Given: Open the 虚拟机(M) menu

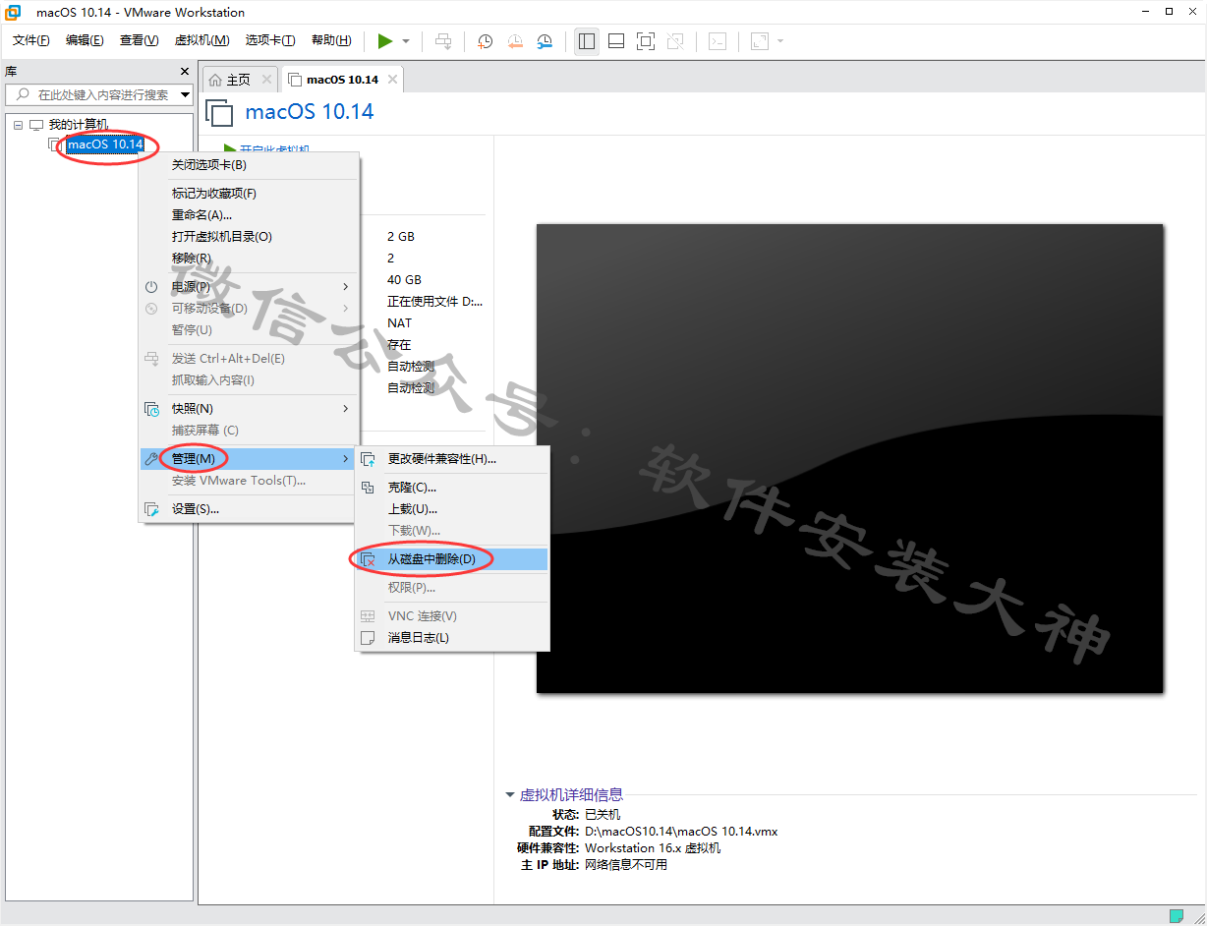Looking at the screenshot, I should (x=201, y=40).
